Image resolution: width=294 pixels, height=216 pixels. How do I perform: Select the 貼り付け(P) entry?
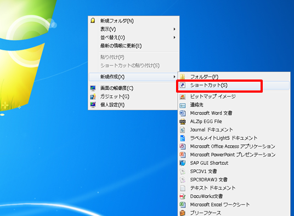click(x=134, y=57)
